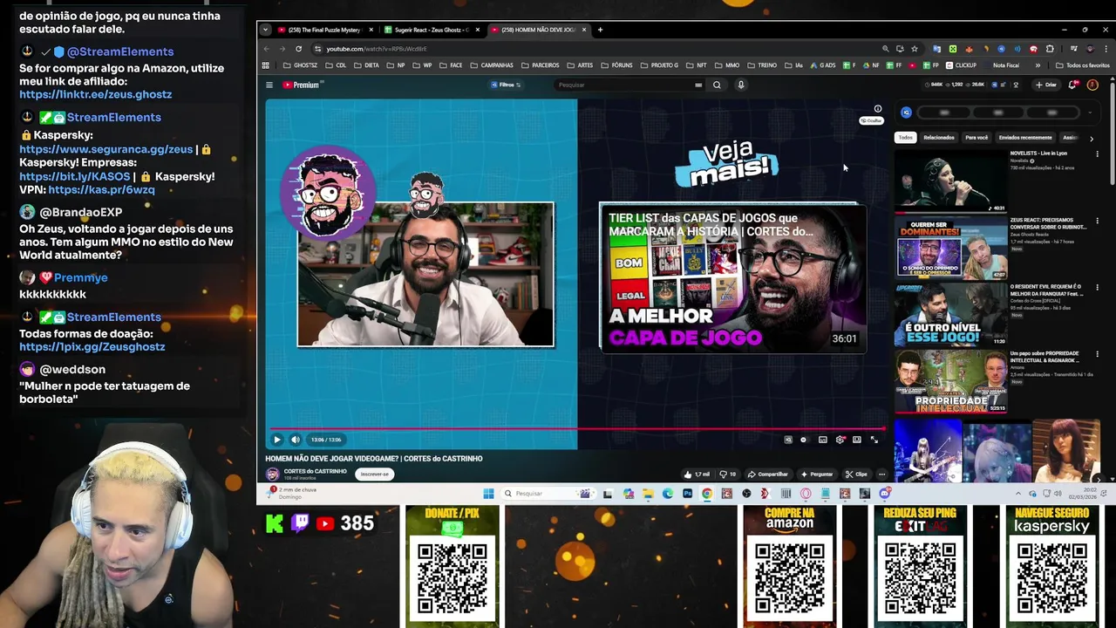
Task: Open ZEUS REACT Rubinot suggested video
Action: pyautogui.click(x=951, y=248)
